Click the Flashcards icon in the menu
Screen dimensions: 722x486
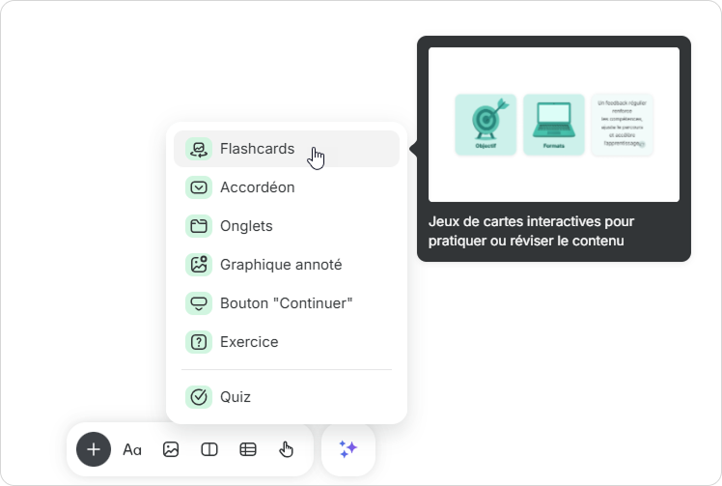[198, 149]
